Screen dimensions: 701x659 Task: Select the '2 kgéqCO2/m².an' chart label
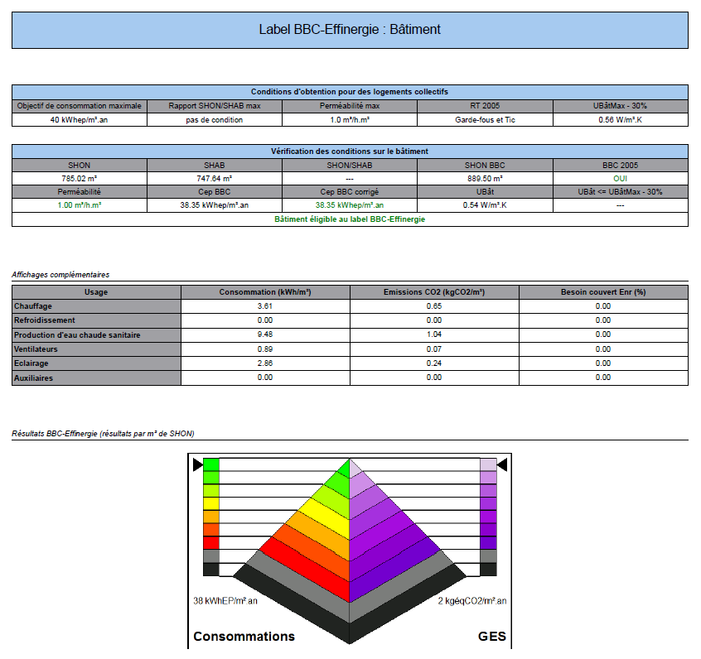pyautogui.click(x=472, y=601)
